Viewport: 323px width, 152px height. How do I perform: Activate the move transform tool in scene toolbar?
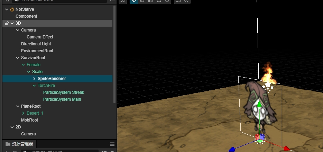[134, 1]
